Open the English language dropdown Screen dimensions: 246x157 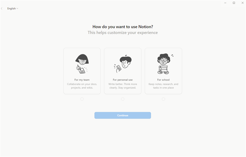[13, 9]
